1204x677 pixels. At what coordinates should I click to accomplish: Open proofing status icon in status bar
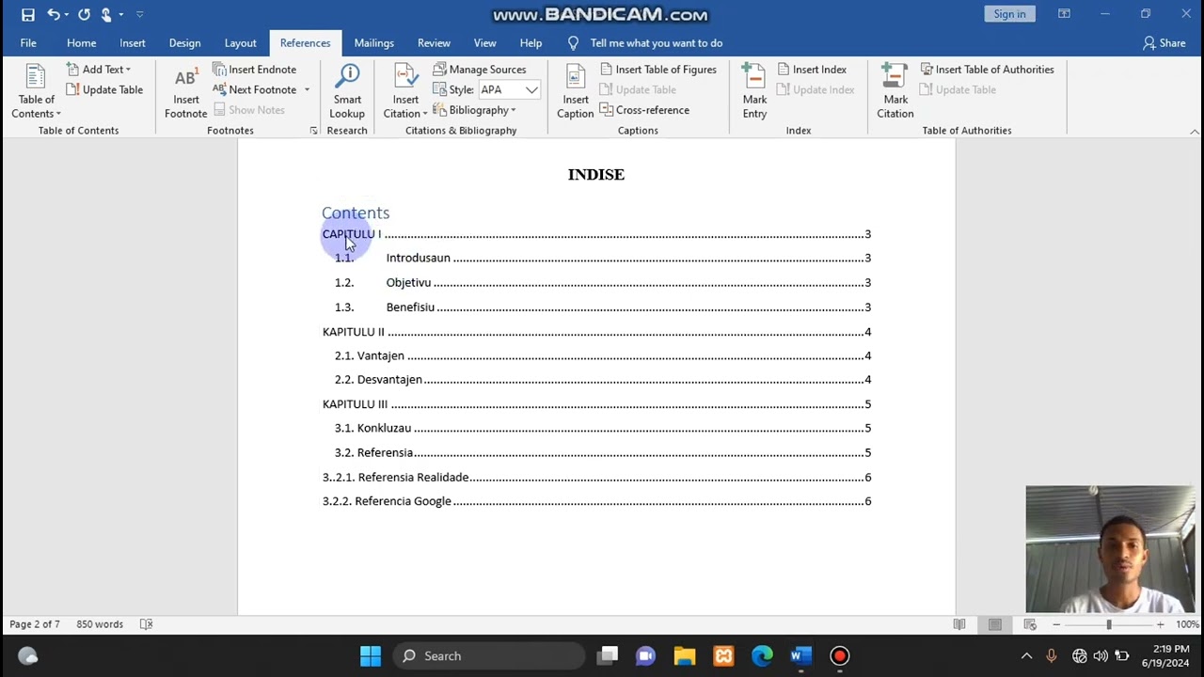pos(146,624)
